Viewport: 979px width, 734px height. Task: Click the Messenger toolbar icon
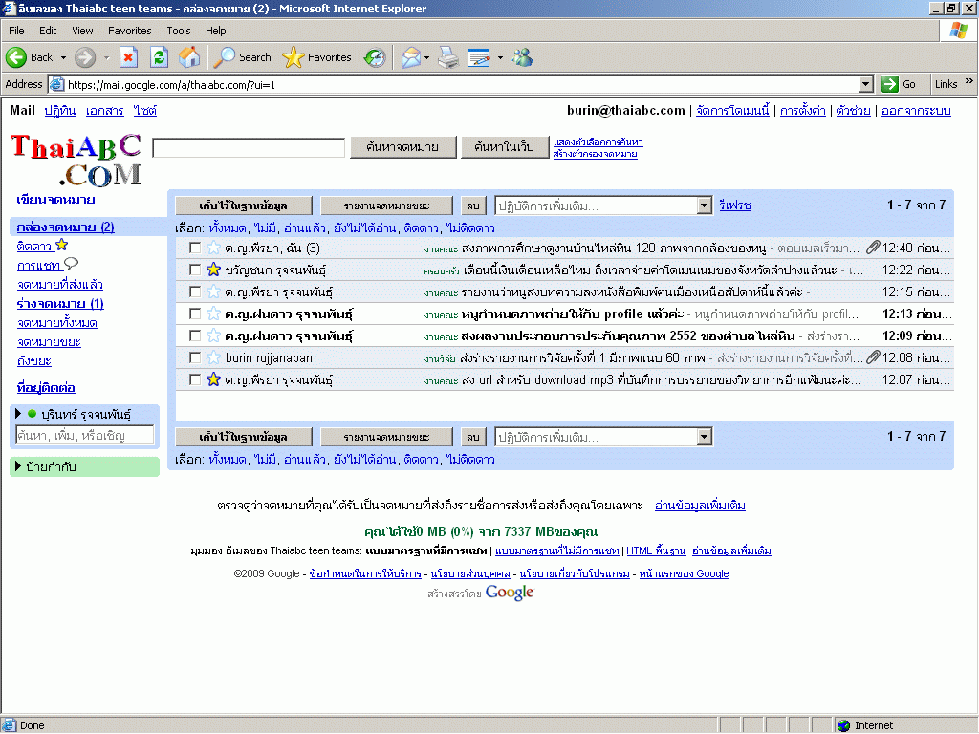click(522, 57)
